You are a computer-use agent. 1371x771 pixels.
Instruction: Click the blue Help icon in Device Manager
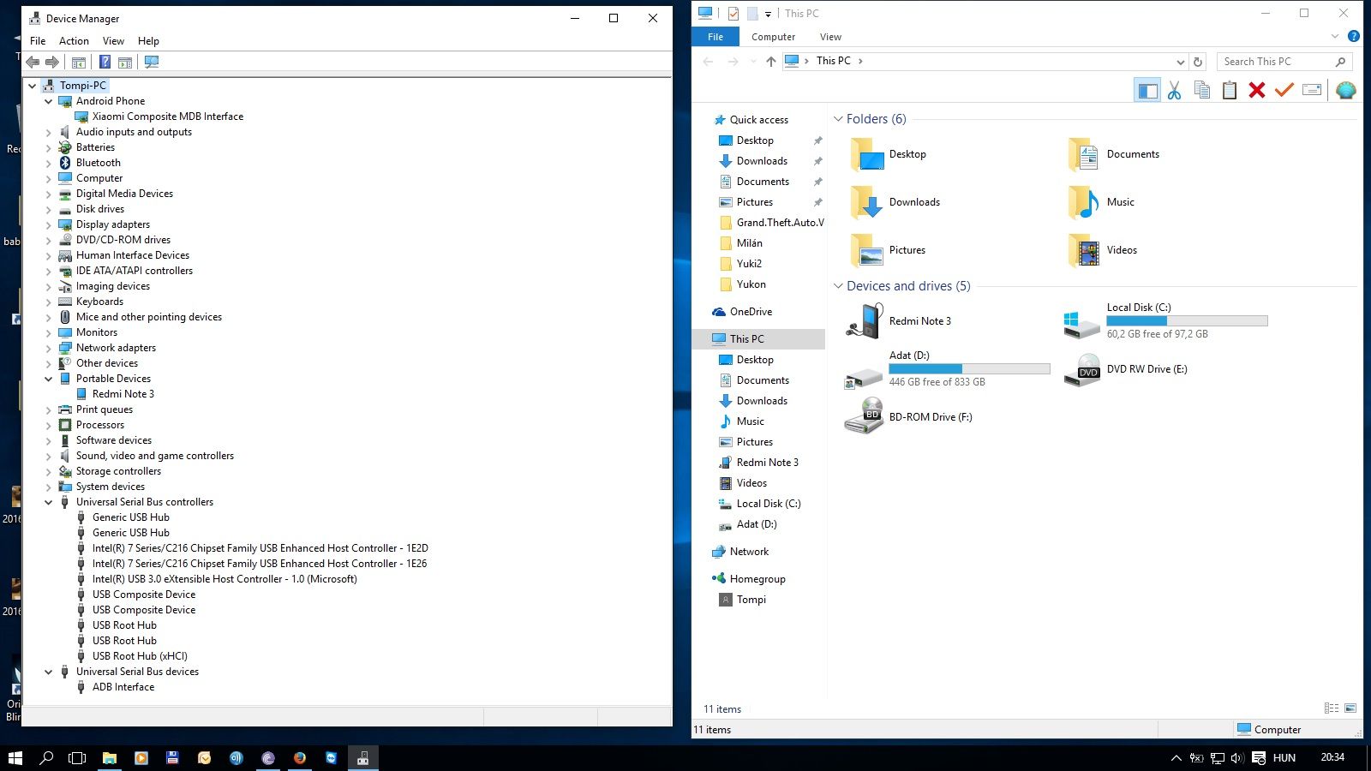(x=105, y=62)
